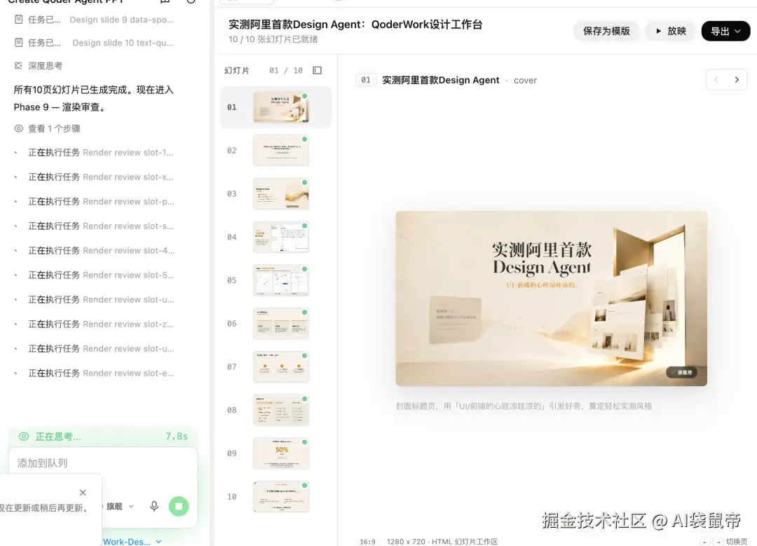
Task: Expand 查看 1 个步骤 step view
Action: [x=48, y=128]
